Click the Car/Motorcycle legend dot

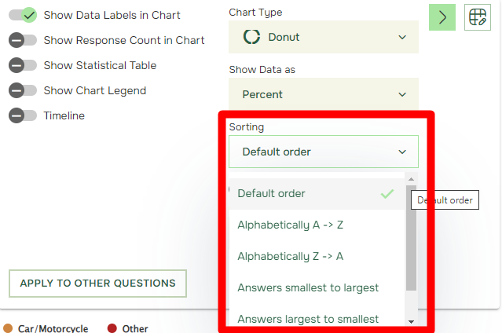tap(8, 328)
